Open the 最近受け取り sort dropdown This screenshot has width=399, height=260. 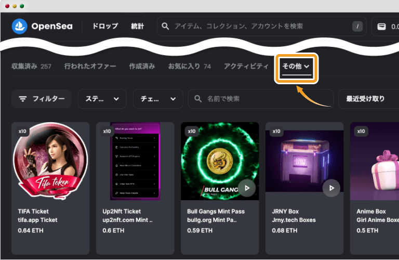tap(368, 99)
